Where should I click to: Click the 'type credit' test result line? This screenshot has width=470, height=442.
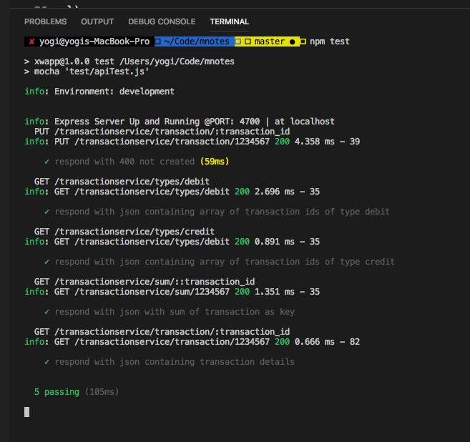[x=224, y=262]
